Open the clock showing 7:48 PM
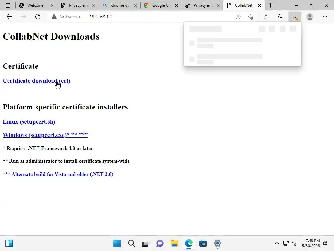This screenshot has width=334, height=251. point(311,243)
